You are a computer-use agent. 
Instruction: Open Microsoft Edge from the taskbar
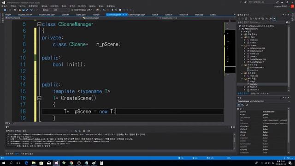26,163
